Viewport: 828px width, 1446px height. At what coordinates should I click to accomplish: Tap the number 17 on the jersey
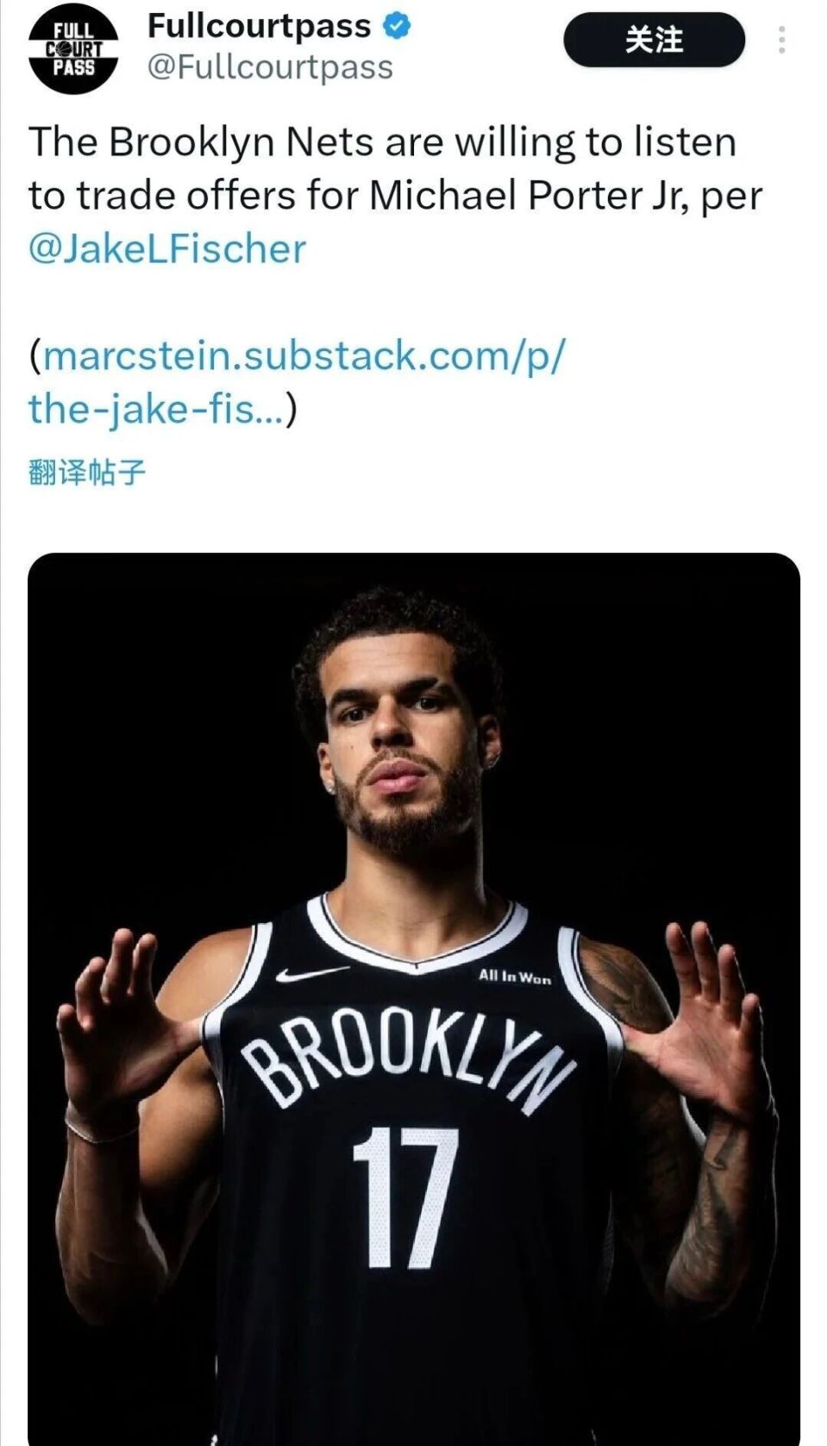coord(404,1197)
